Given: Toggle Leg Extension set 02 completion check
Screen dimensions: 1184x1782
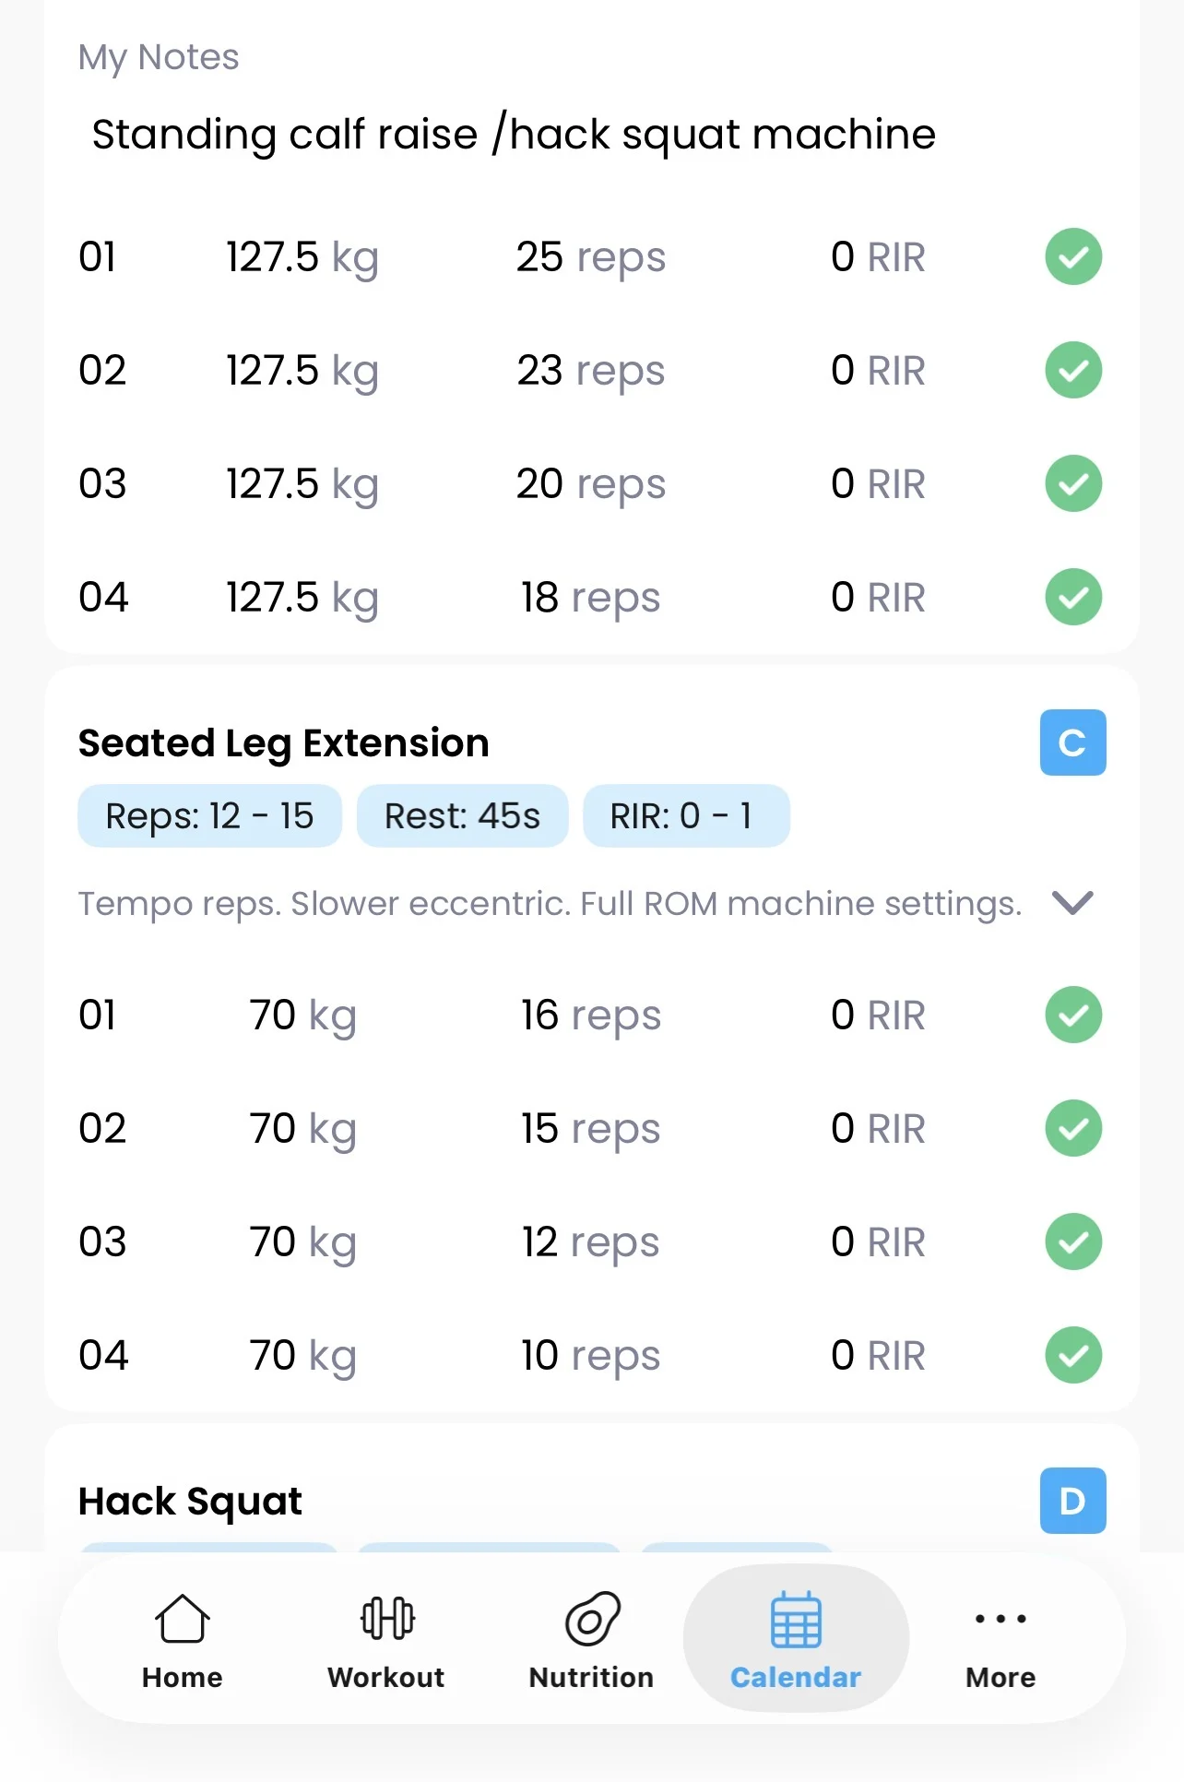Looking at the screenshot, I should pyautogui.click(x=1072, y=1128).
